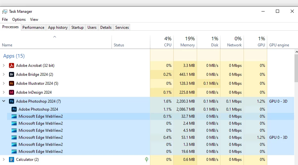Select the Calculator (2) row
Viewport: 298px width, 165px height.
click(x=147, y=160)
